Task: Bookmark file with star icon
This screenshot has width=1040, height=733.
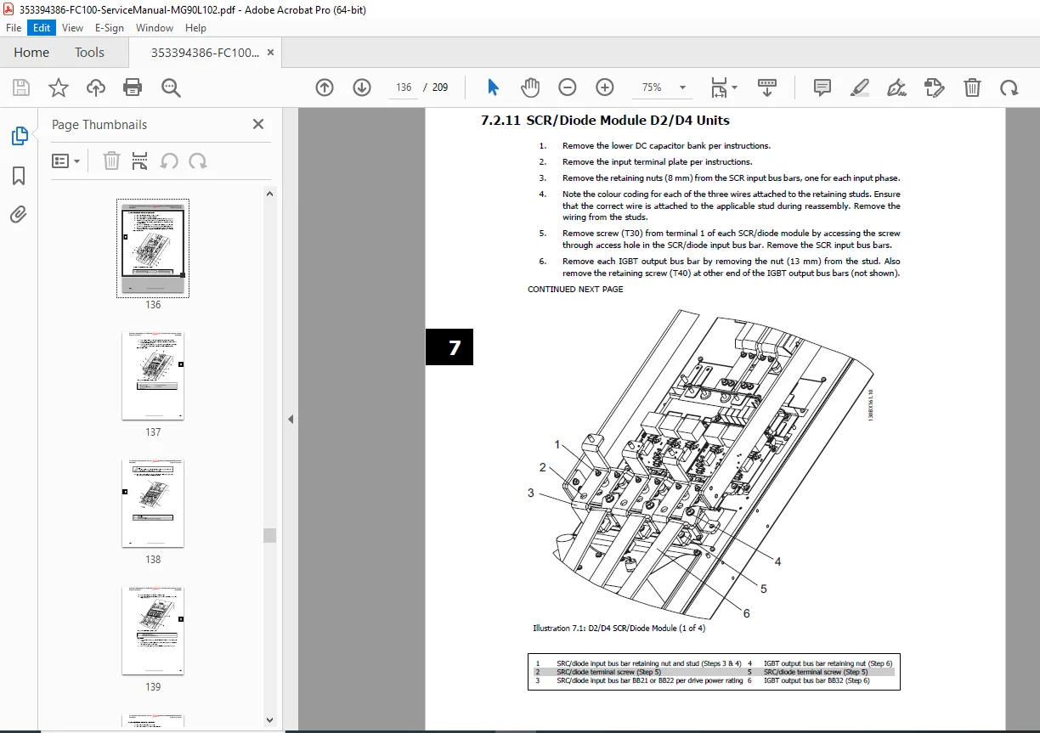Action: coord(58,87)
